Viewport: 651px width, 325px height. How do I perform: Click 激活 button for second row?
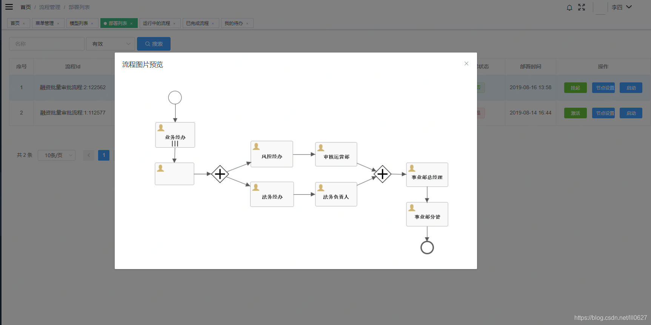pyautogui.click(x=576, y=113)
